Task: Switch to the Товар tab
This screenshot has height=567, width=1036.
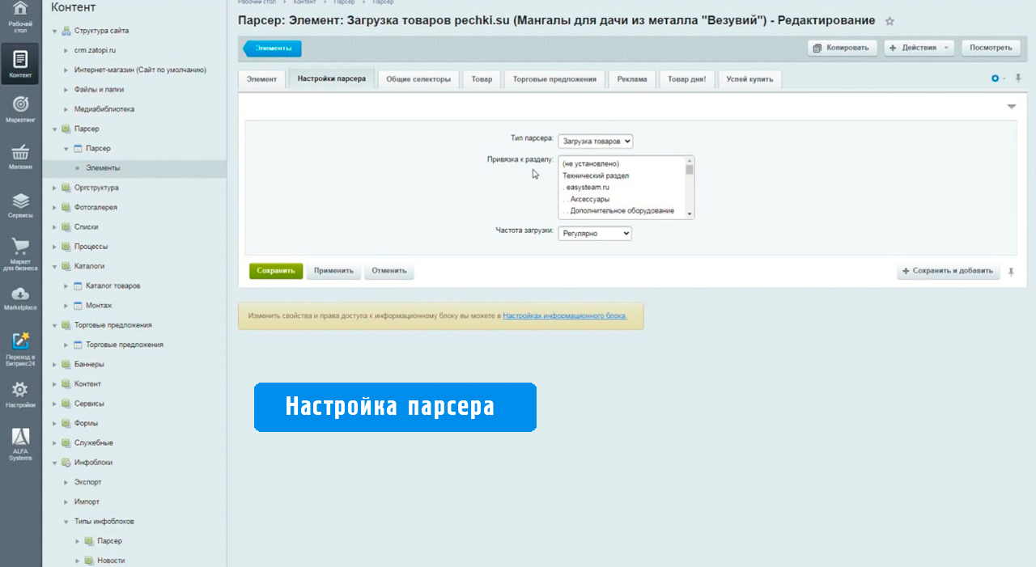Action: (482, 79)
